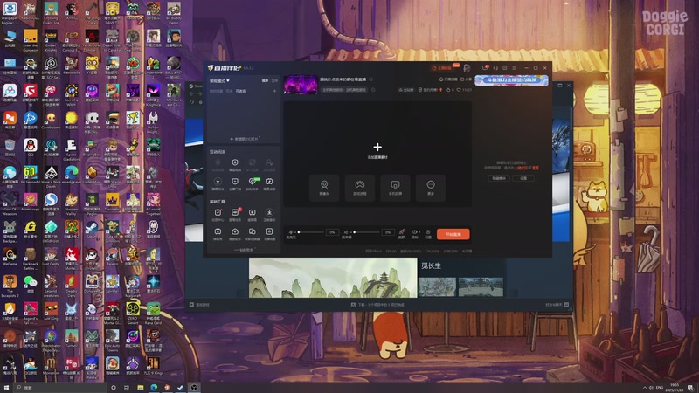Select the first scene tab
This screenshot has width=699, height=393.
click(216, 91)
